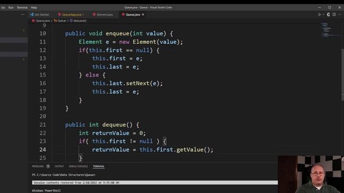
Task: Click line number 16 in gutter
Action: [x=42, y=84]
